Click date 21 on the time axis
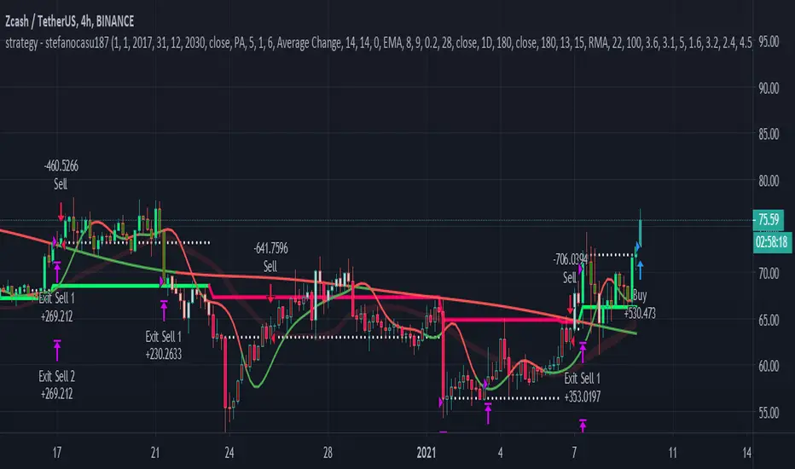795x469 pixels. coord(155,452)
